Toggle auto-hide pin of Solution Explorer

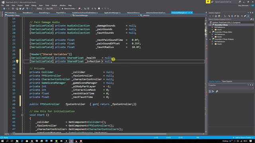point(251,13)
